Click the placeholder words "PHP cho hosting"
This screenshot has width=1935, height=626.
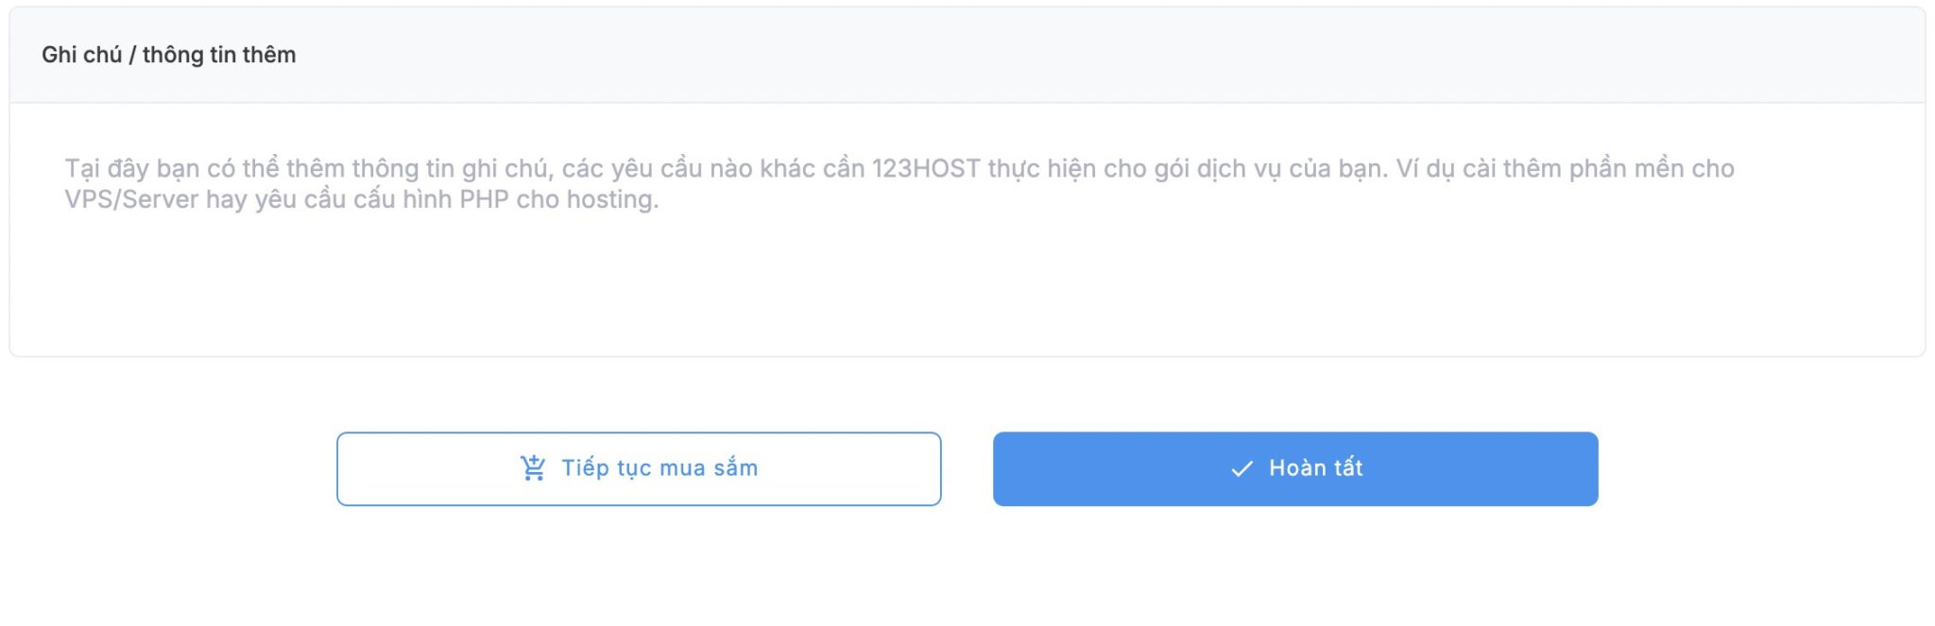[x=558, y=200]
